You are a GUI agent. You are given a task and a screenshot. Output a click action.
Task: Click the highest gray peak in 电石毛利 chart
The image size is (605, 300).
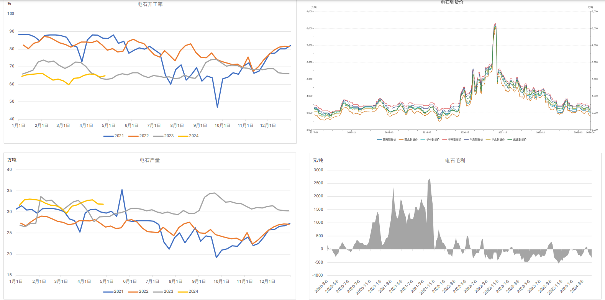tap(430, 179)
